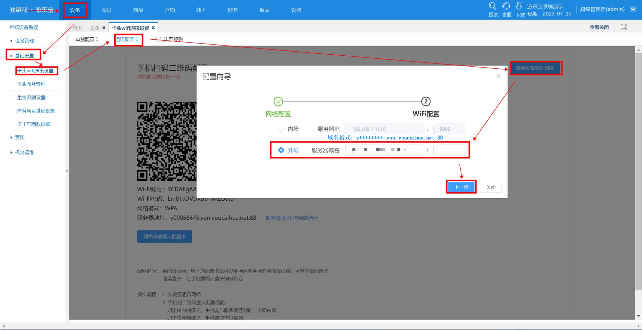Switch to the 首页 tab

point(78,28)
